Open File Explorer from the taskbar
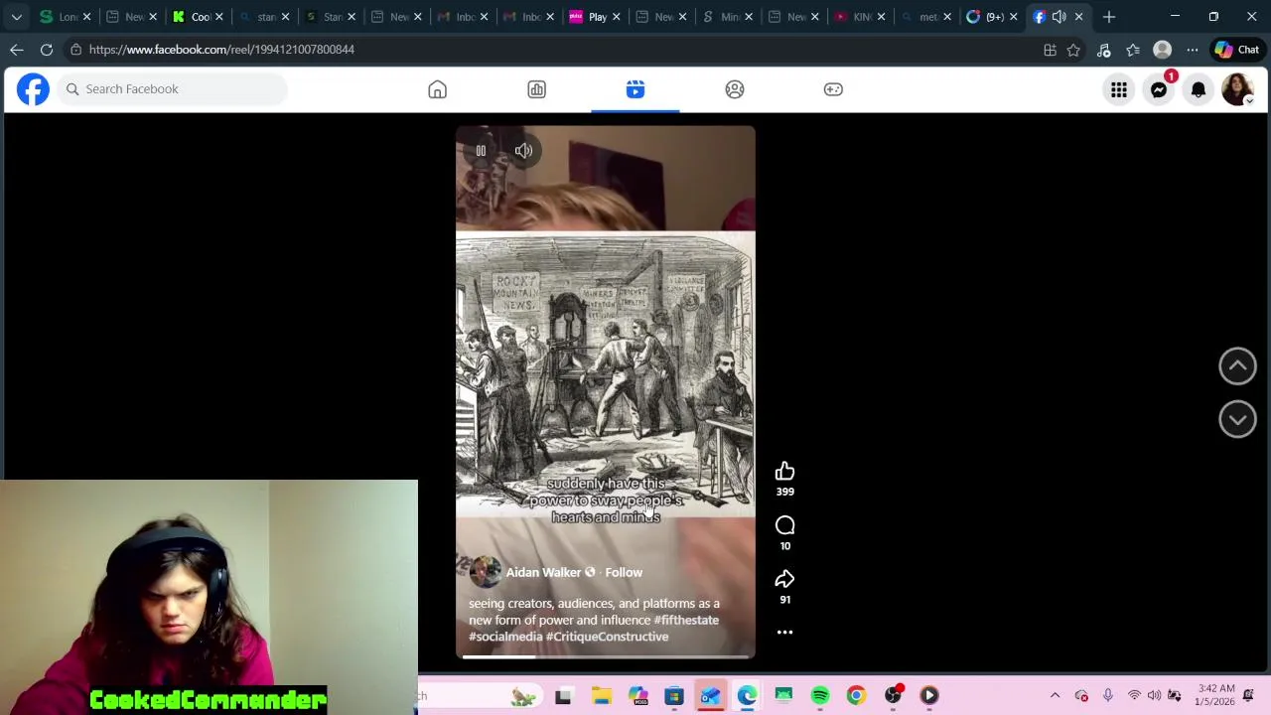 click(x=601, y=696)
